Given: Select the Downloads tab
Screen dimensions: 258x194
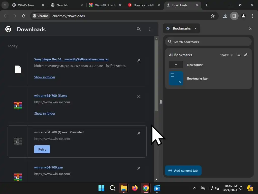Looking at the screenshot, I should [179, 5].
